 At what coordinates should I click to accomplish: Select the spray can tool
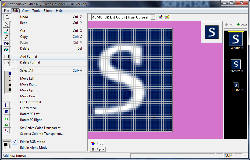pos(6,43)
